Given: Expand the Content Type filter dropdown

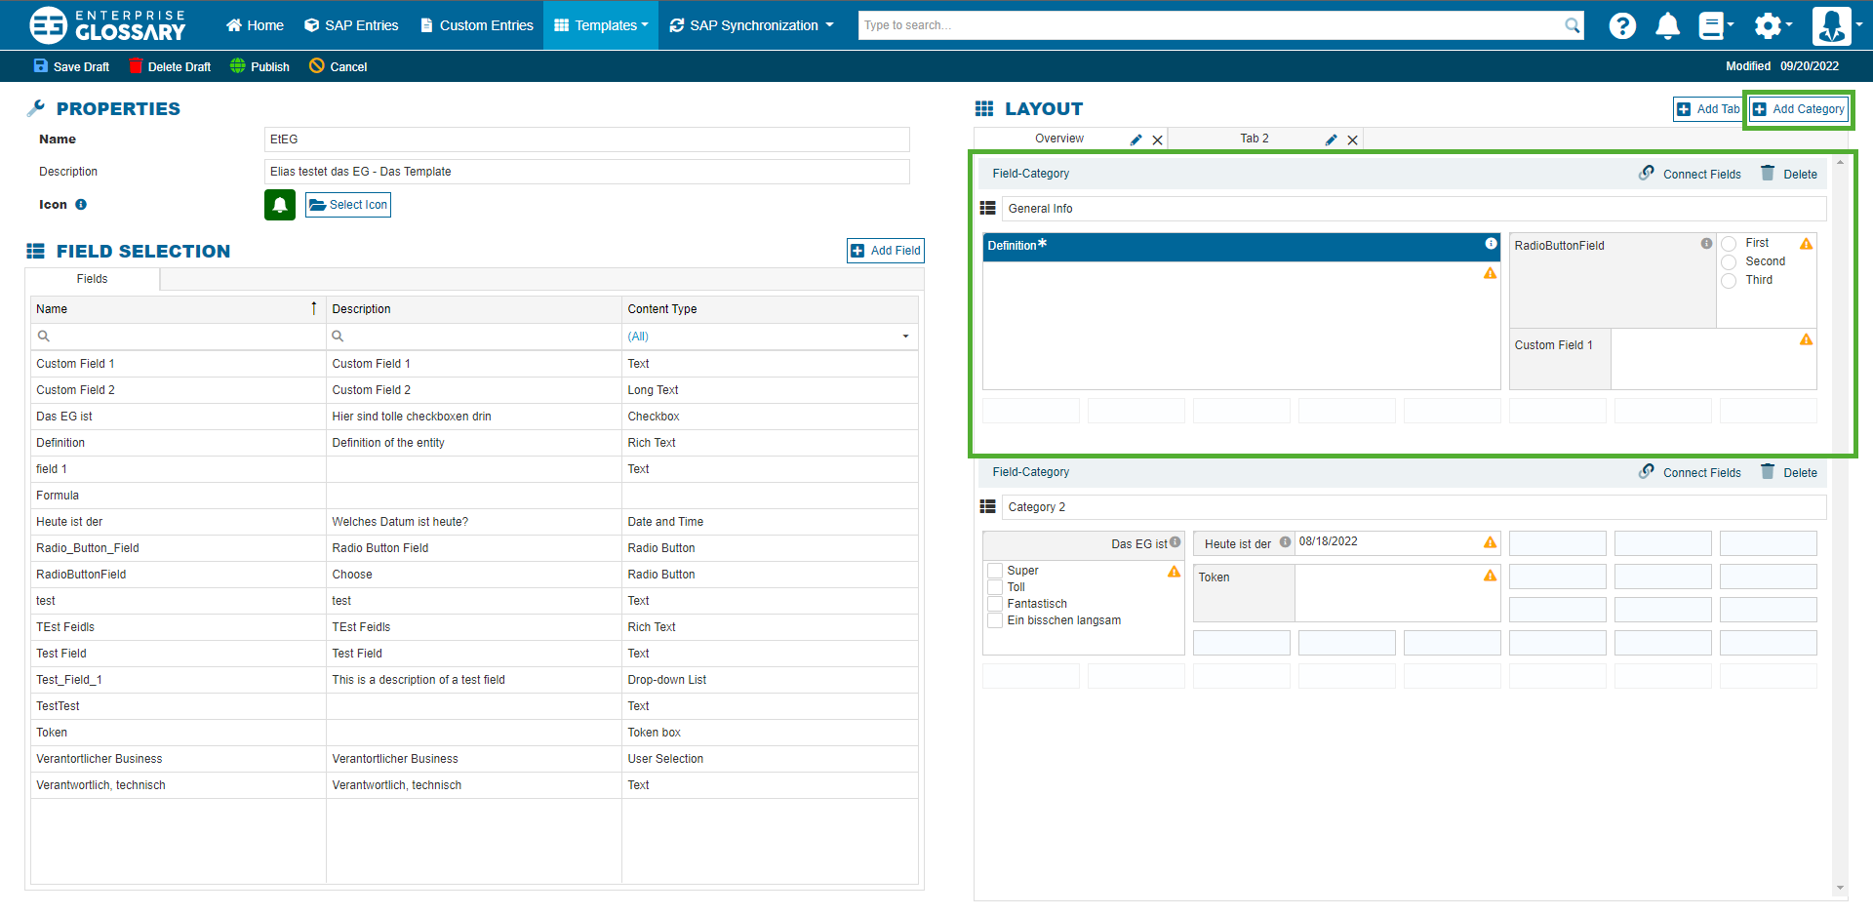Looking at the screenshot, I should (905, 337).
